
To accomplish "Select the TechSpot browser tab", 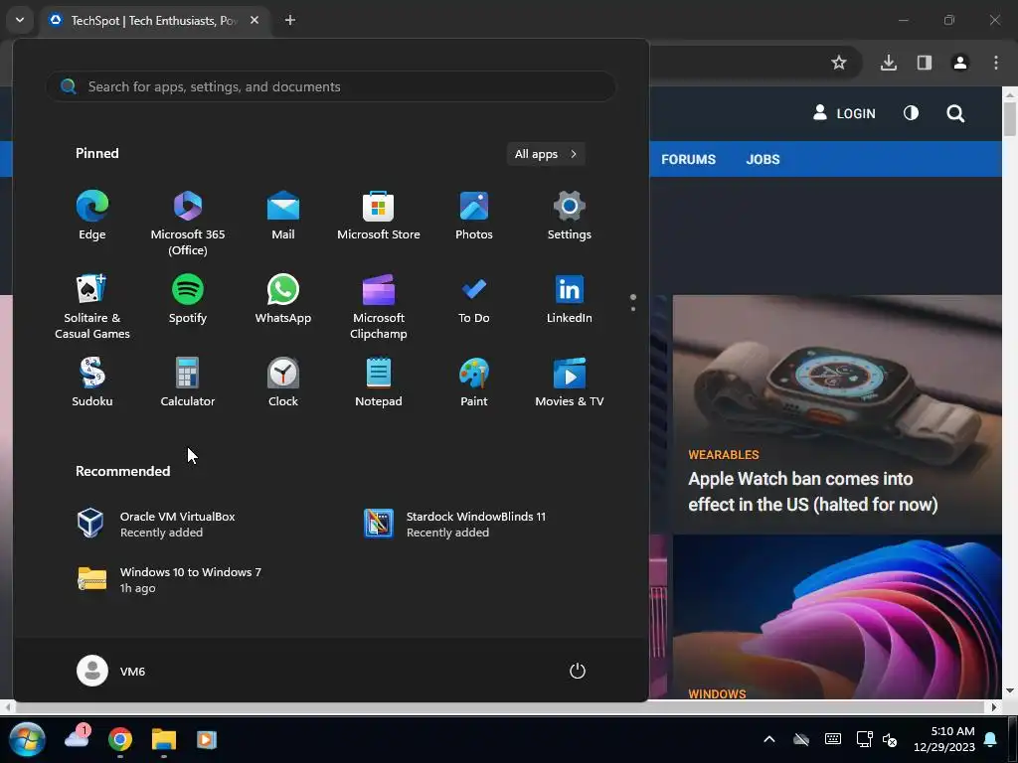I will [156, 20].
